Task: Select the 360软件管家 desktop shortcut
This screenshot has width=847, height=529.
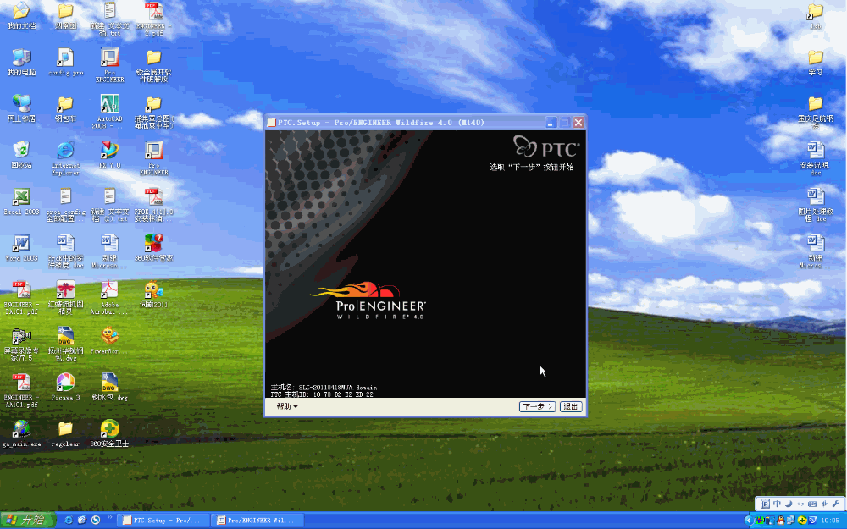Action: pyautogui.click(x=154, y=248)
